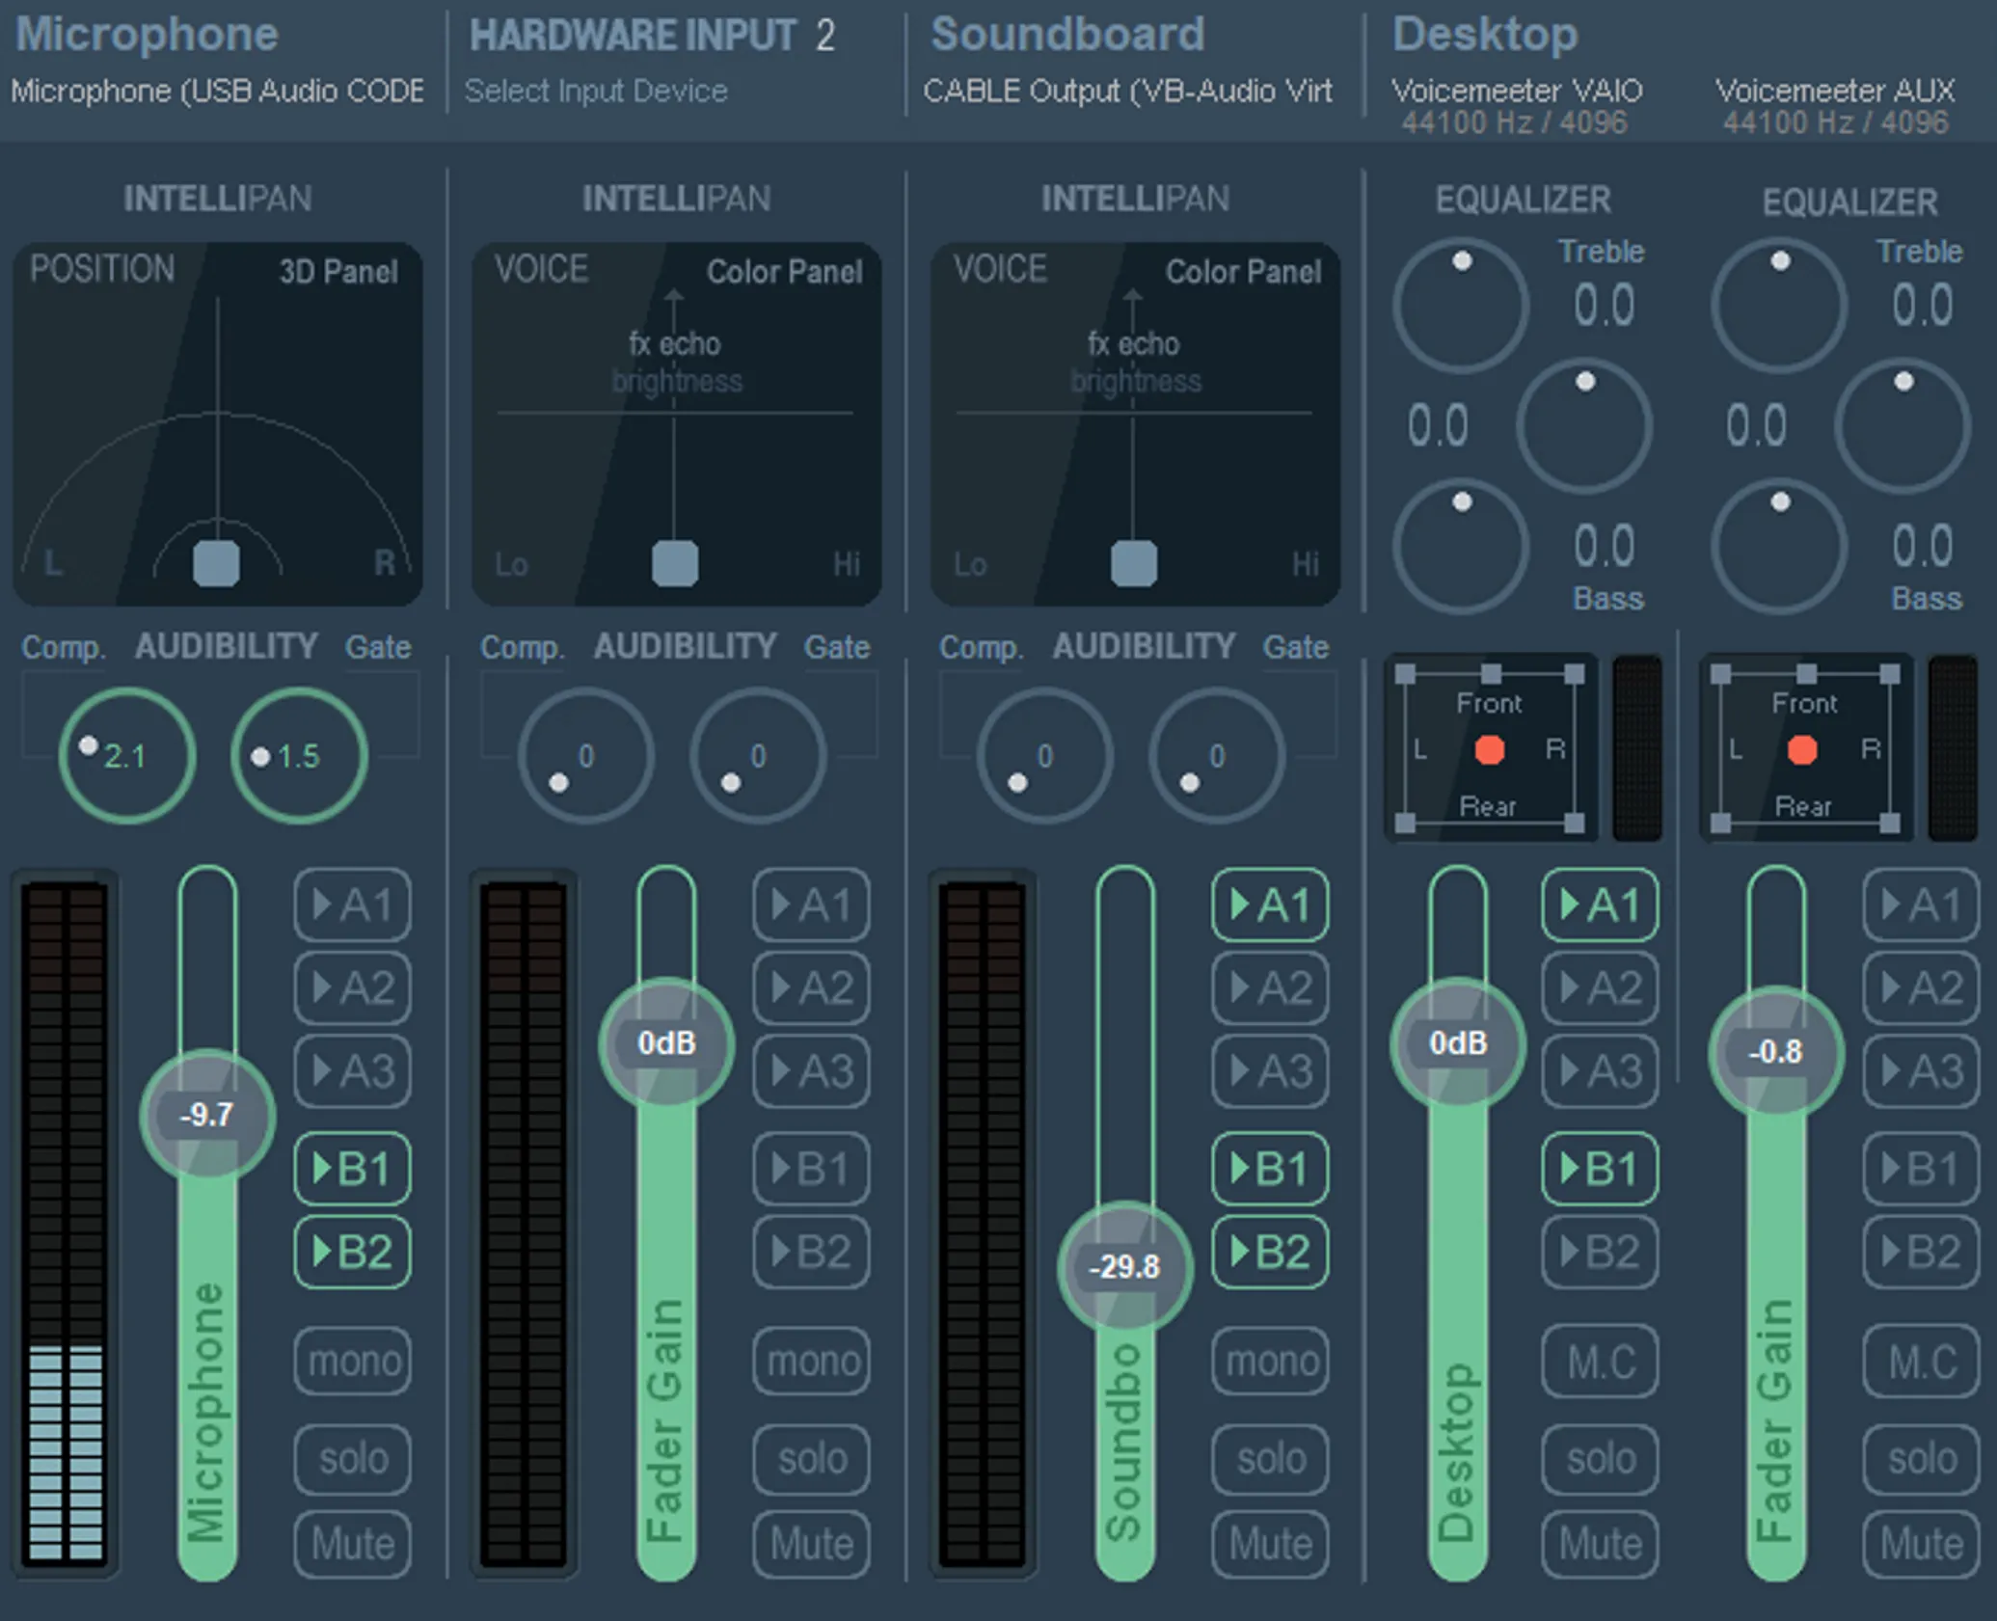This screenshot has width=1997, height=1621.
Task: Open Microphone input device selector
Action: [x=218, y=91]
